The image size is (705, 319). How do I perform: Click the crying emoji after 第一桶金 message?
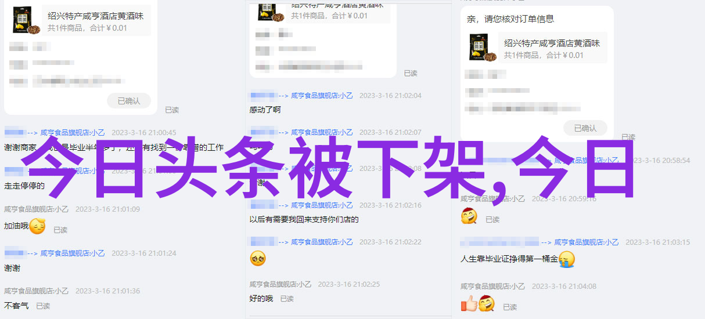(567, 259)
